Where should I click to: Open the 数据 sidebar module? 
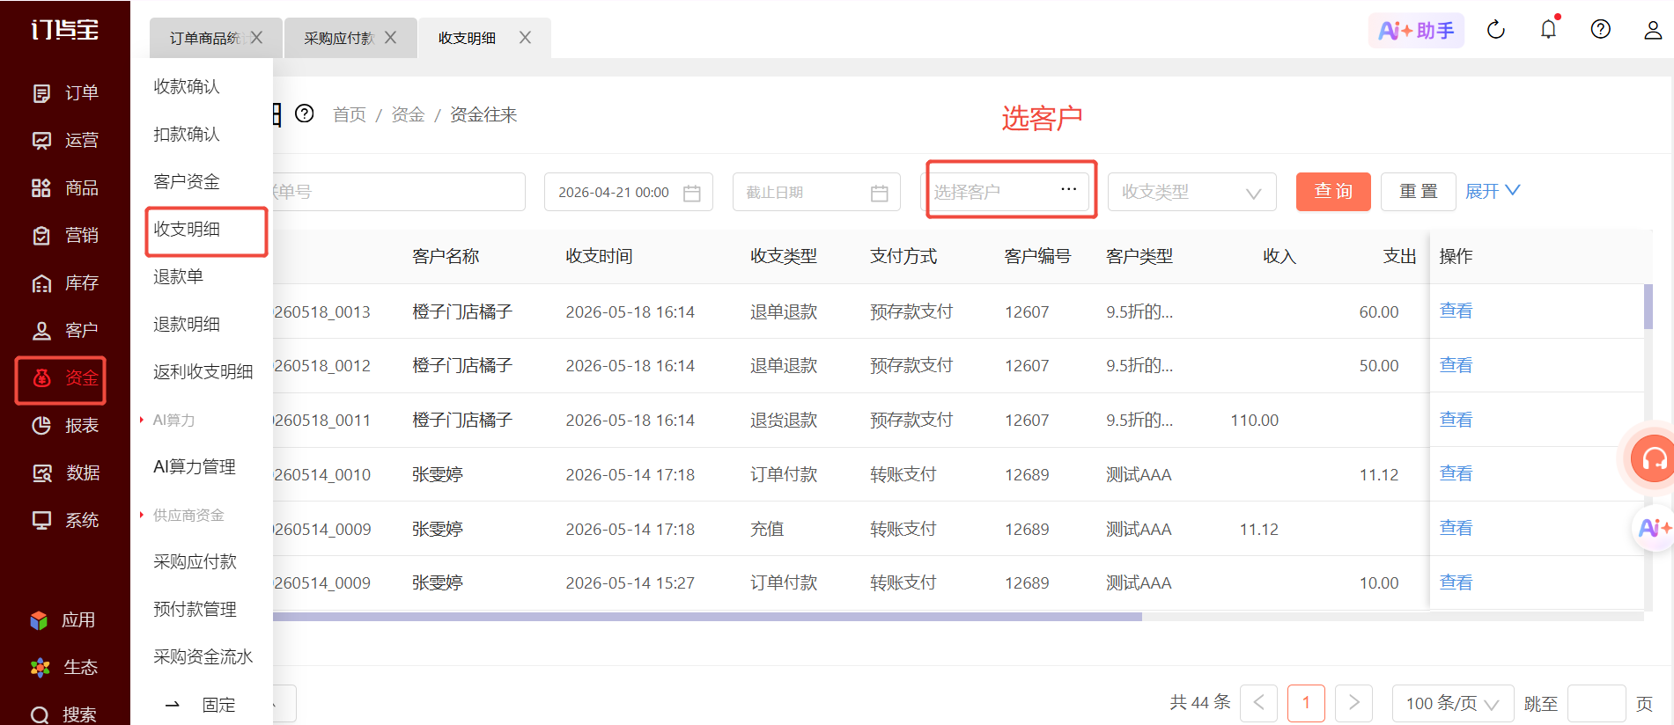(x=64, y=473)
